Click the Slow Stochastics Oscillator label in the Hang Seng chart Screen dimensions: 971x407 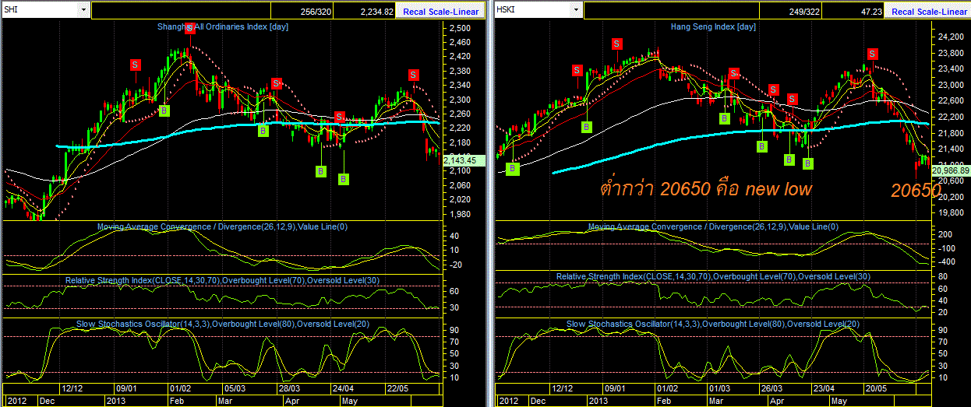pyautogui.click(x=713, y=324)
